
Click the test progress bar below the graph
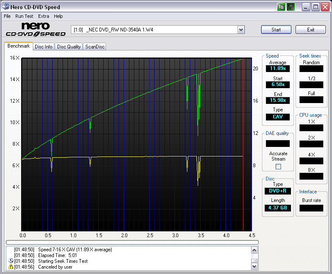[x=132, y=242]
